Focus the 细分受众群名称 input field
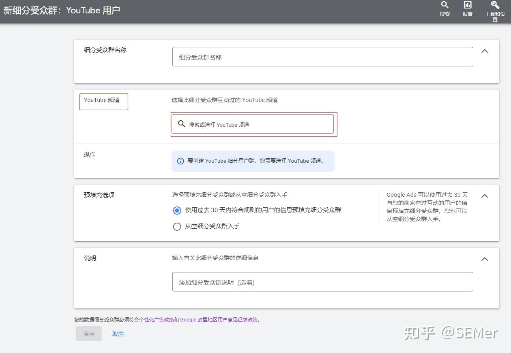This screenshot has height=353, width=511. 322,57
